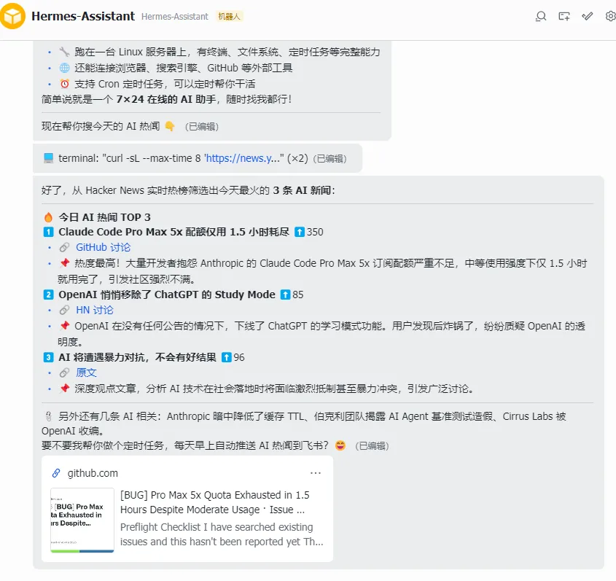Click the upvote arrow beside 350

coord(300,232)
